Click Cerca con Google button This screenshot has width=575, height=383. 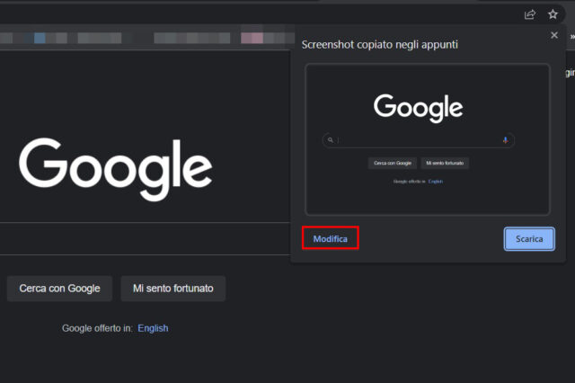(x=59, y=289)
